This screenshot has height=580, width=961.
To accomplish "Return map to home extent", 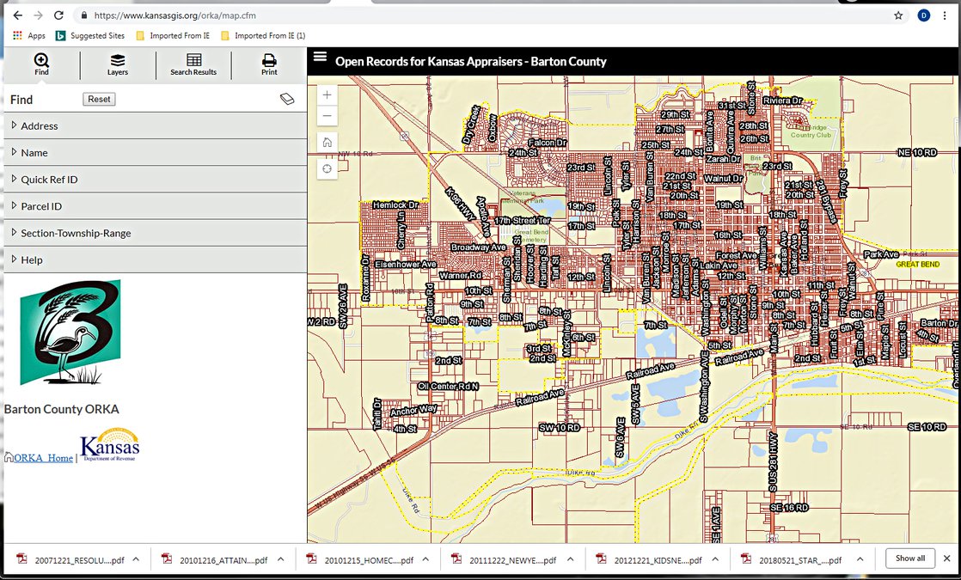I will 327,143.
